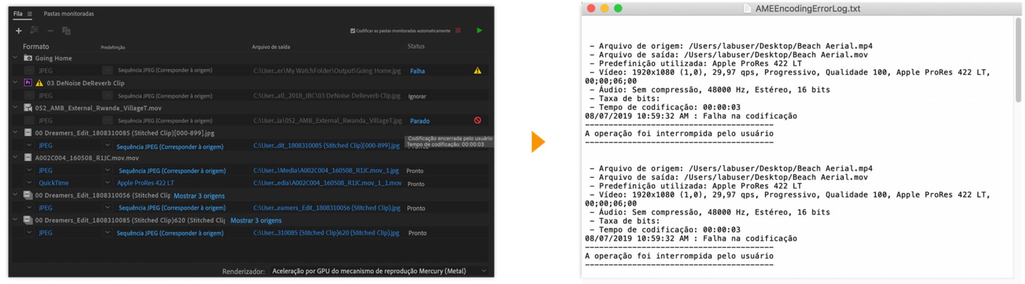Click file icon of A002C004_160508_R1JC.mov.mov
Image resolution: width=1025 pixels, height=284 pixels.
(28, 158)
